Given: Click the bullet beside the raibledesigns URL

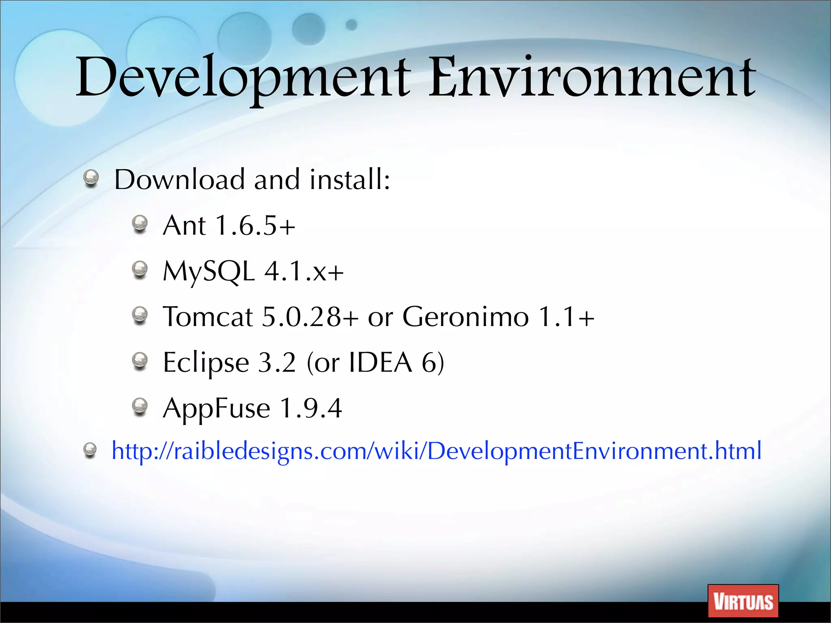Looking at the screenshot, I should tap(90, 449).
